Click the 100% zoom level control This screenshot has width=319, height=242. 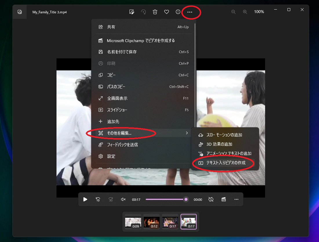click(259, 12)
